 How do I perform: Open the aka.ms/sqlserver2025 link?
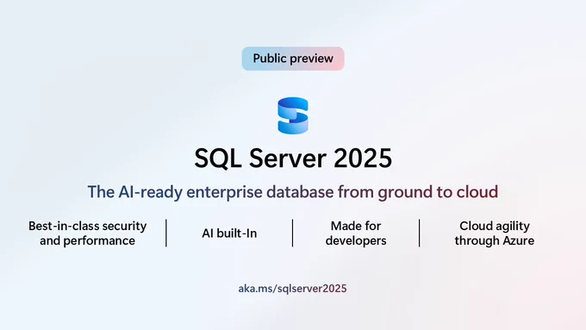(x=293, y=289)
